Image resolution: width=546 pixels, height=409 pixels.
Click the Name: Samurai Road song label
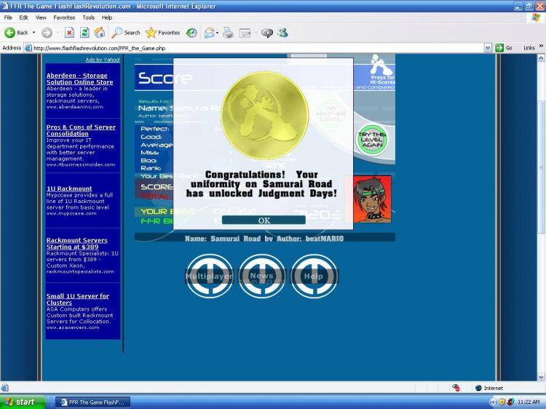(x=264, y=239)
